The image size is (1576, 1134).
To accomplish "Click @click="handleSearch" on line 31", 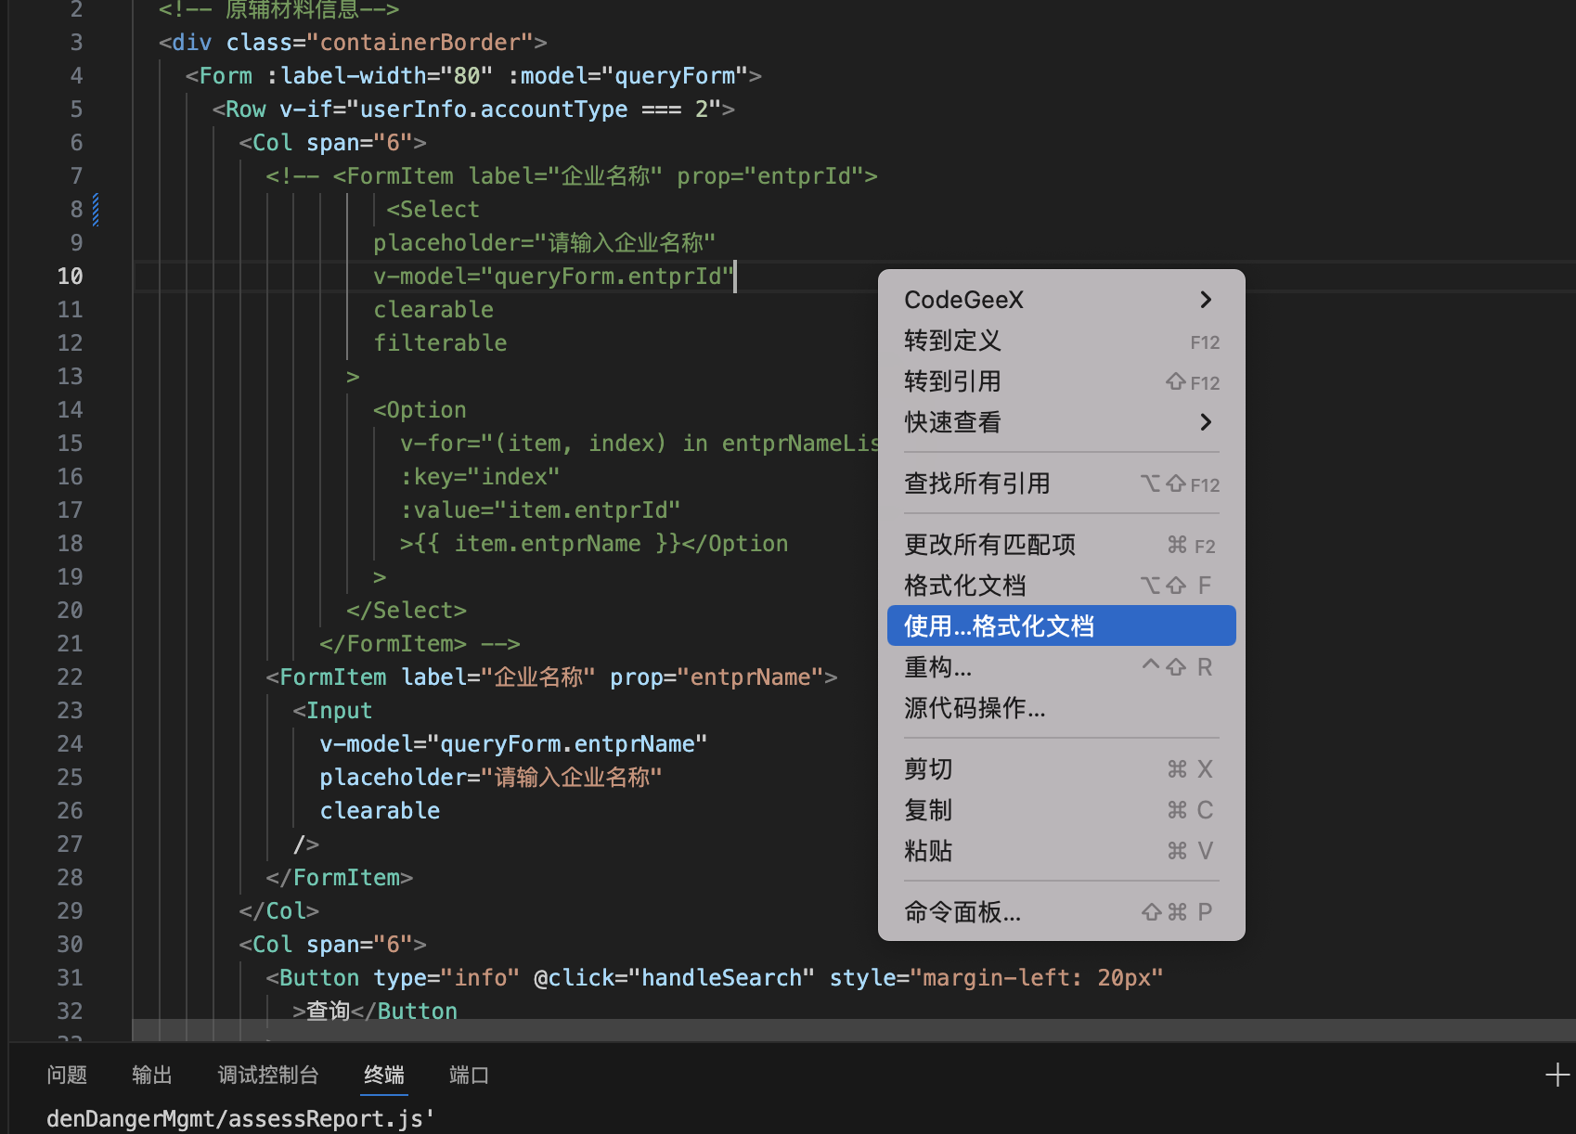I will click(674, 978).
